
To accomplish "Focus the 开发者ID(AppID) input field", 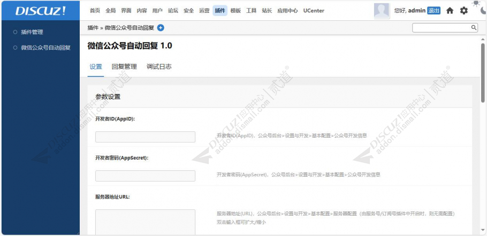I will tap(145, 137).
